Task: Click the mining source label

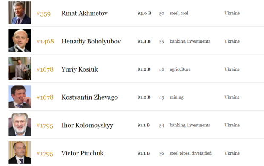Action: [x=176, y=97]
